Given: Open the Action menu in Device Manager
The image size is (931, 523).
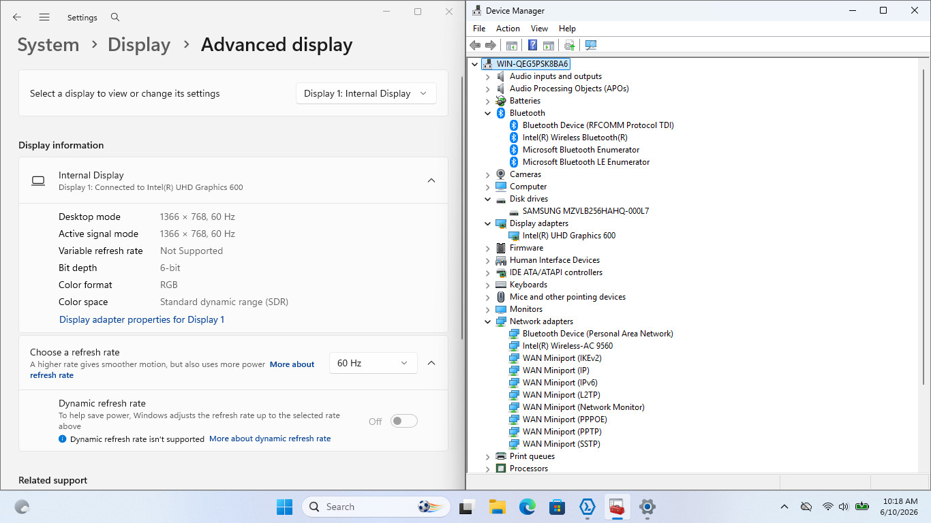Looking at the screenshot, I should tap(508, 29).
